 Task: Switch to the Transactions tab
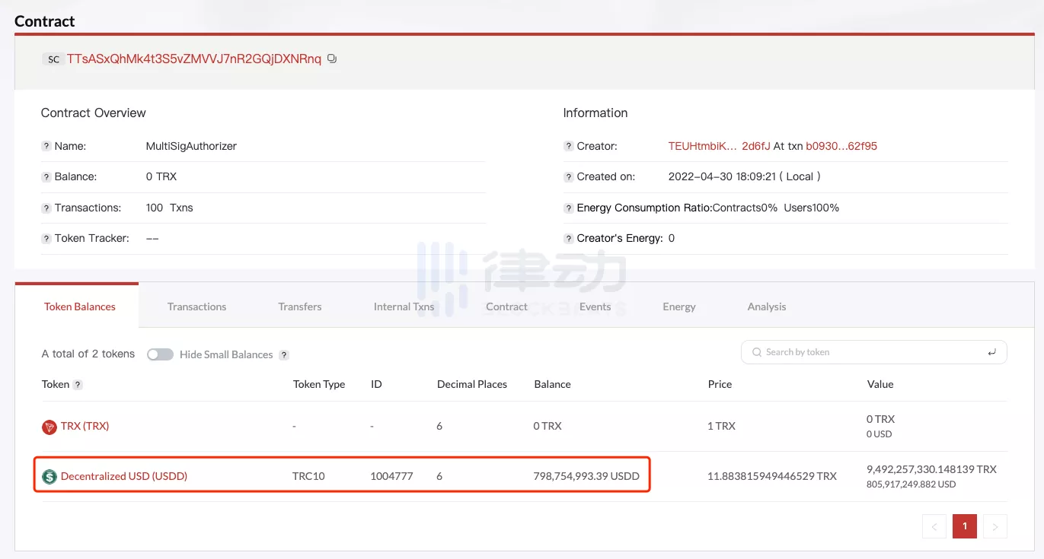197,306
